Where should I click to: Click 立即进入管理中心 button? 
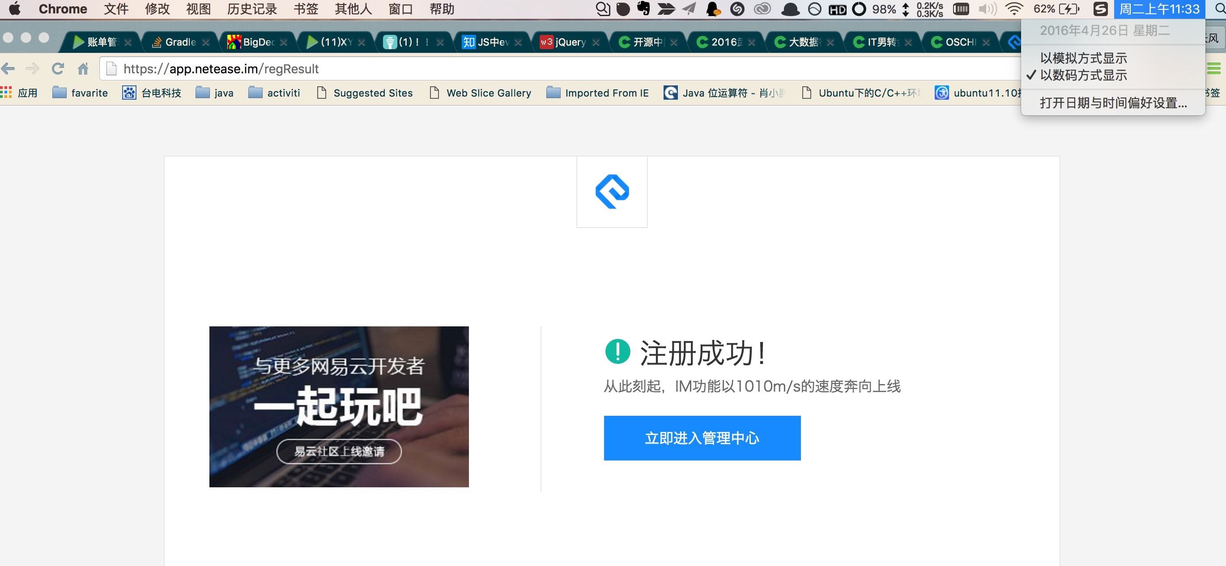pos(702,438)
